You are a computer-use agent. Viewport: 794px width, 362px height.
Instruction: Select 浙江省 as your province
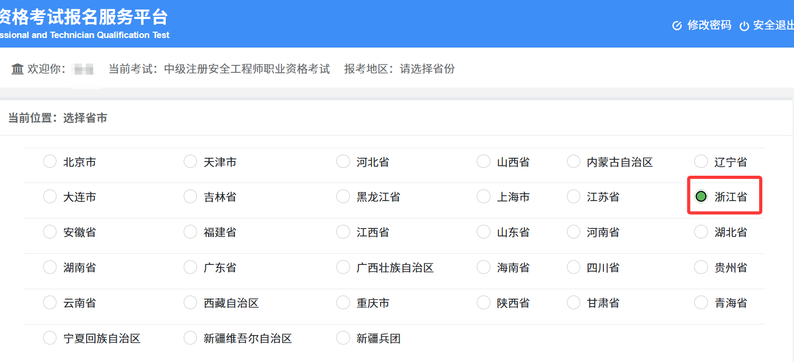click(701, 196)
